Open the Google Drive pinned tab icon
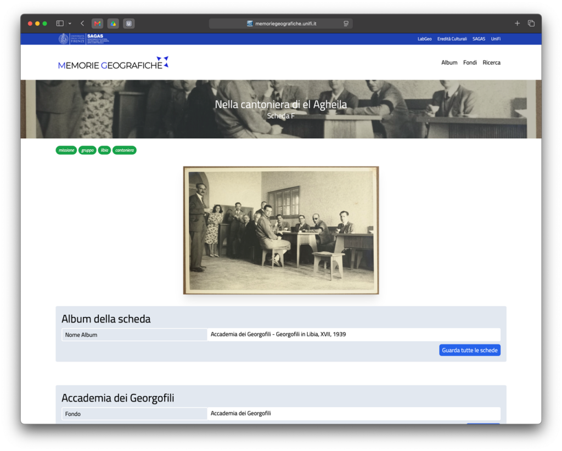Image resolution: width=562 pixels, height=451 pixels. click(x=113, y=24)
